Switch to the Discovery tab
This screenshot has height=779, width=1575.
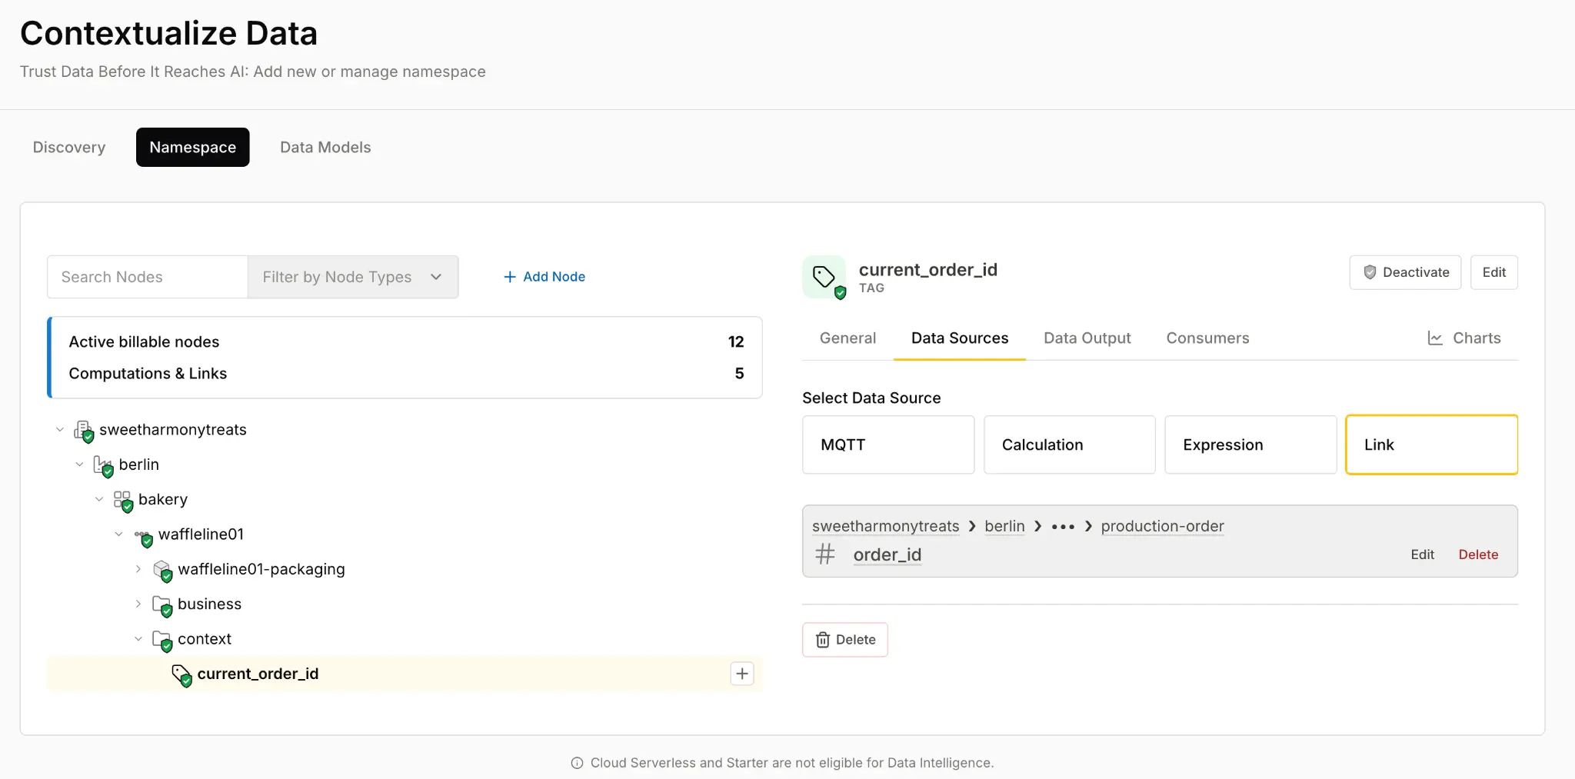pos(69,147)
